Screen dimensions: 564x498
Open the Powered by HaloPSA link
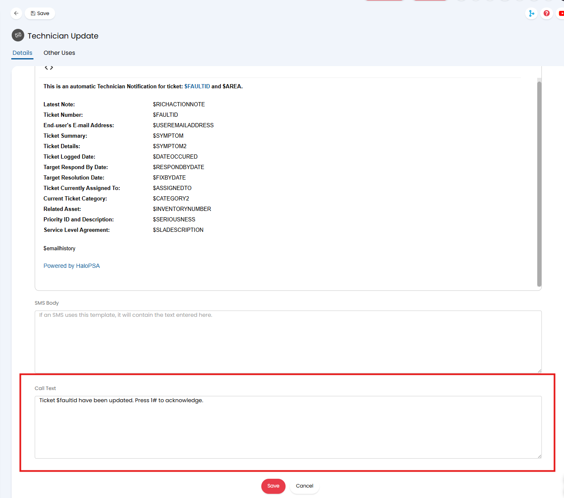click(71, 266)
